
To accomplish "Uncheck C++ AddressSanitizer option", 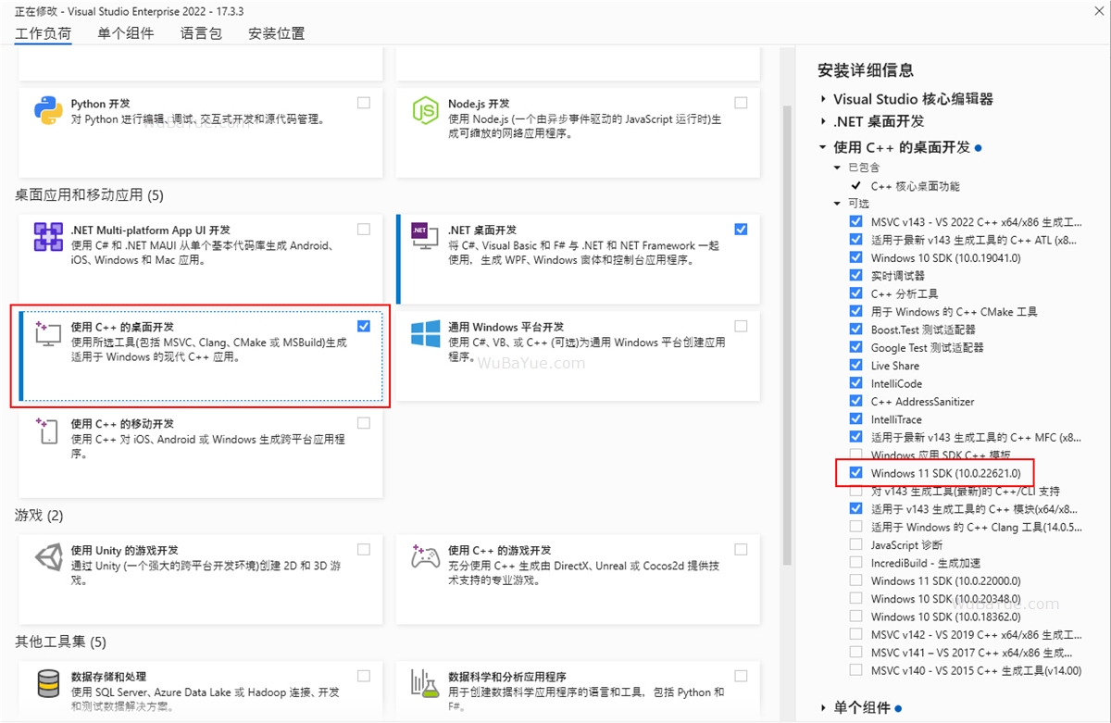I will click(855, 402).
